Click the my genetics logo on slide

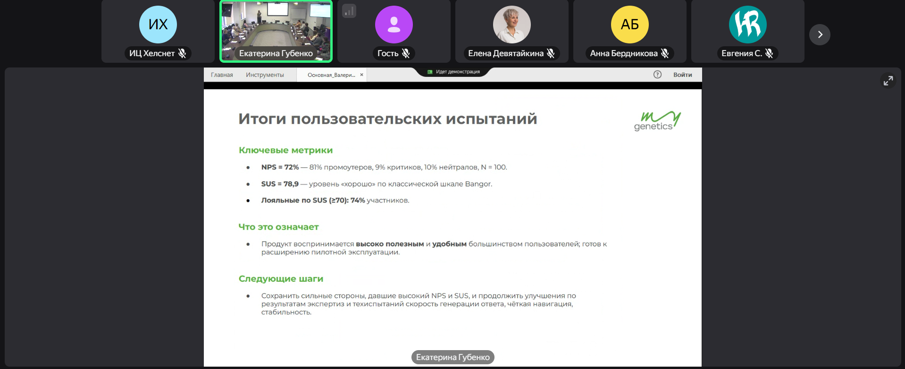(x=657, y=121)
